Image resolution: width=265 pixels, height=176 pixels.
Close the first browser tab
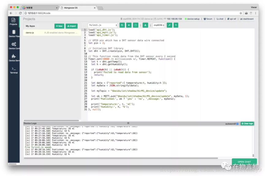[x=57, y=8]
